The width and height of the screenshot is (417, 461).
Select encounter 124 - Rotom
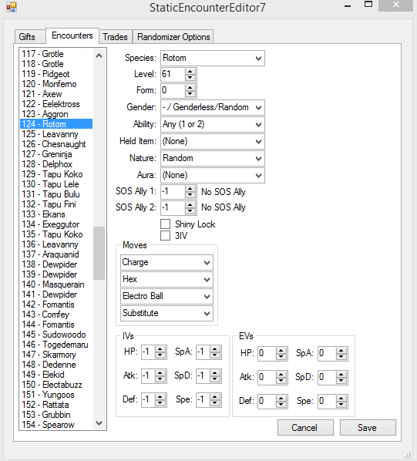pyautogui.click(x=56, y=124)
